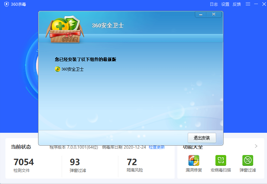Select the 360安全卫士 component text
The height and width of the screenshot is (184, 267).
pos(72,69)
